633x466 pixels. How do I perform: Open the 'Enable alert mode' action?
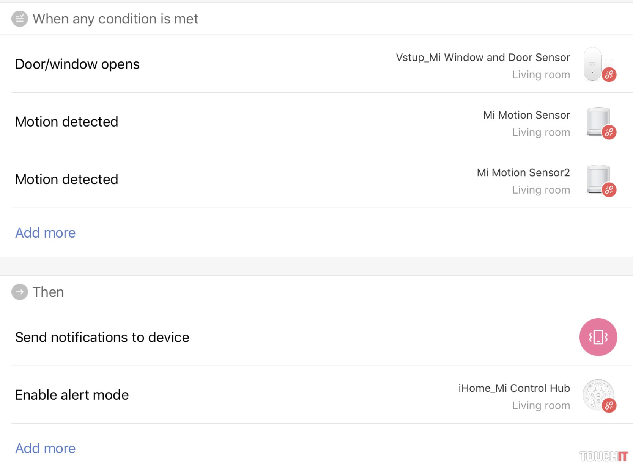point(72,395)
